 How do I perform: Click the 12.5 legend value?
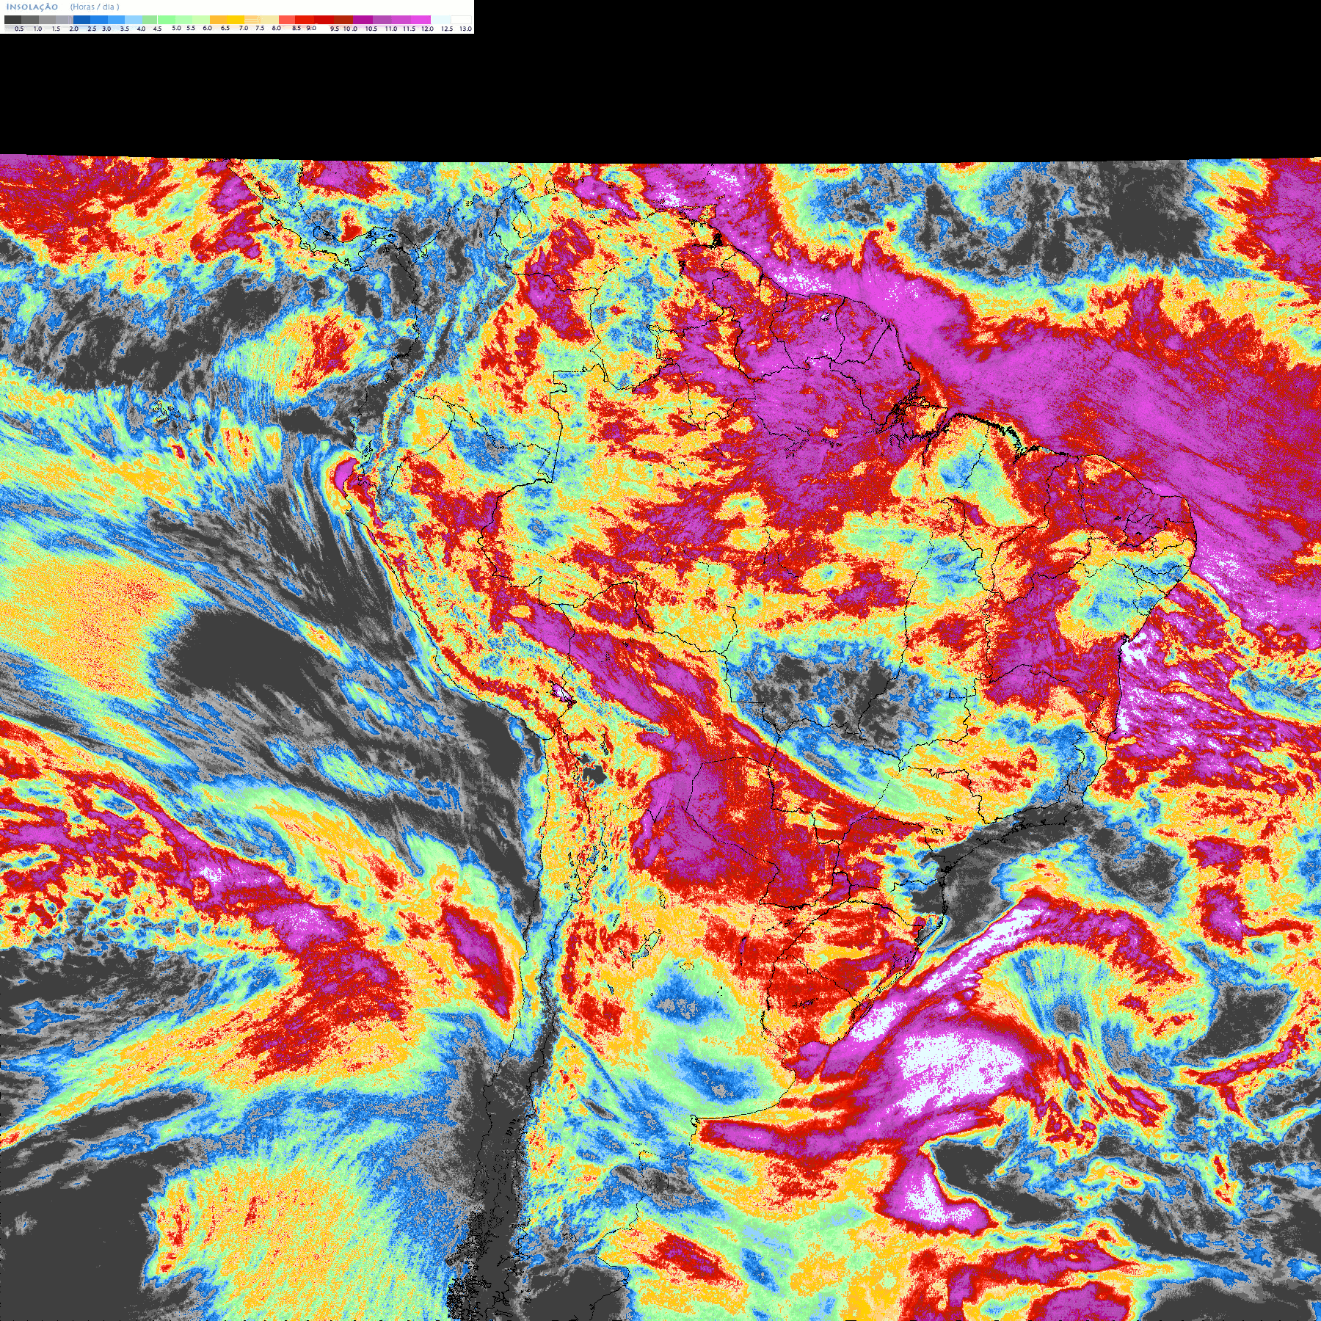click(x=447, y=29)
